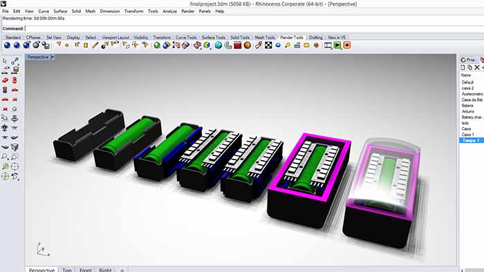This screenshot has width=484, height=272.
Task: Switch to the Top viewport tab
Action: [67, 269]
